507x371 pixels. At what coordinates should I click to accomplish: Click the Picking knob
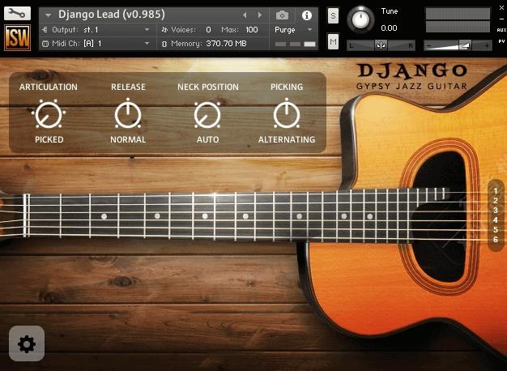[x=287, y=114]
